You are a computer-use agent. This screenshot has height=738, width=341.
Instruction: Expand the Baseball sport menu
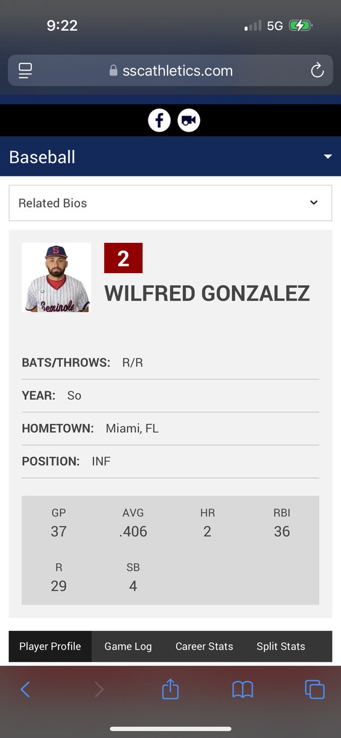170,157
